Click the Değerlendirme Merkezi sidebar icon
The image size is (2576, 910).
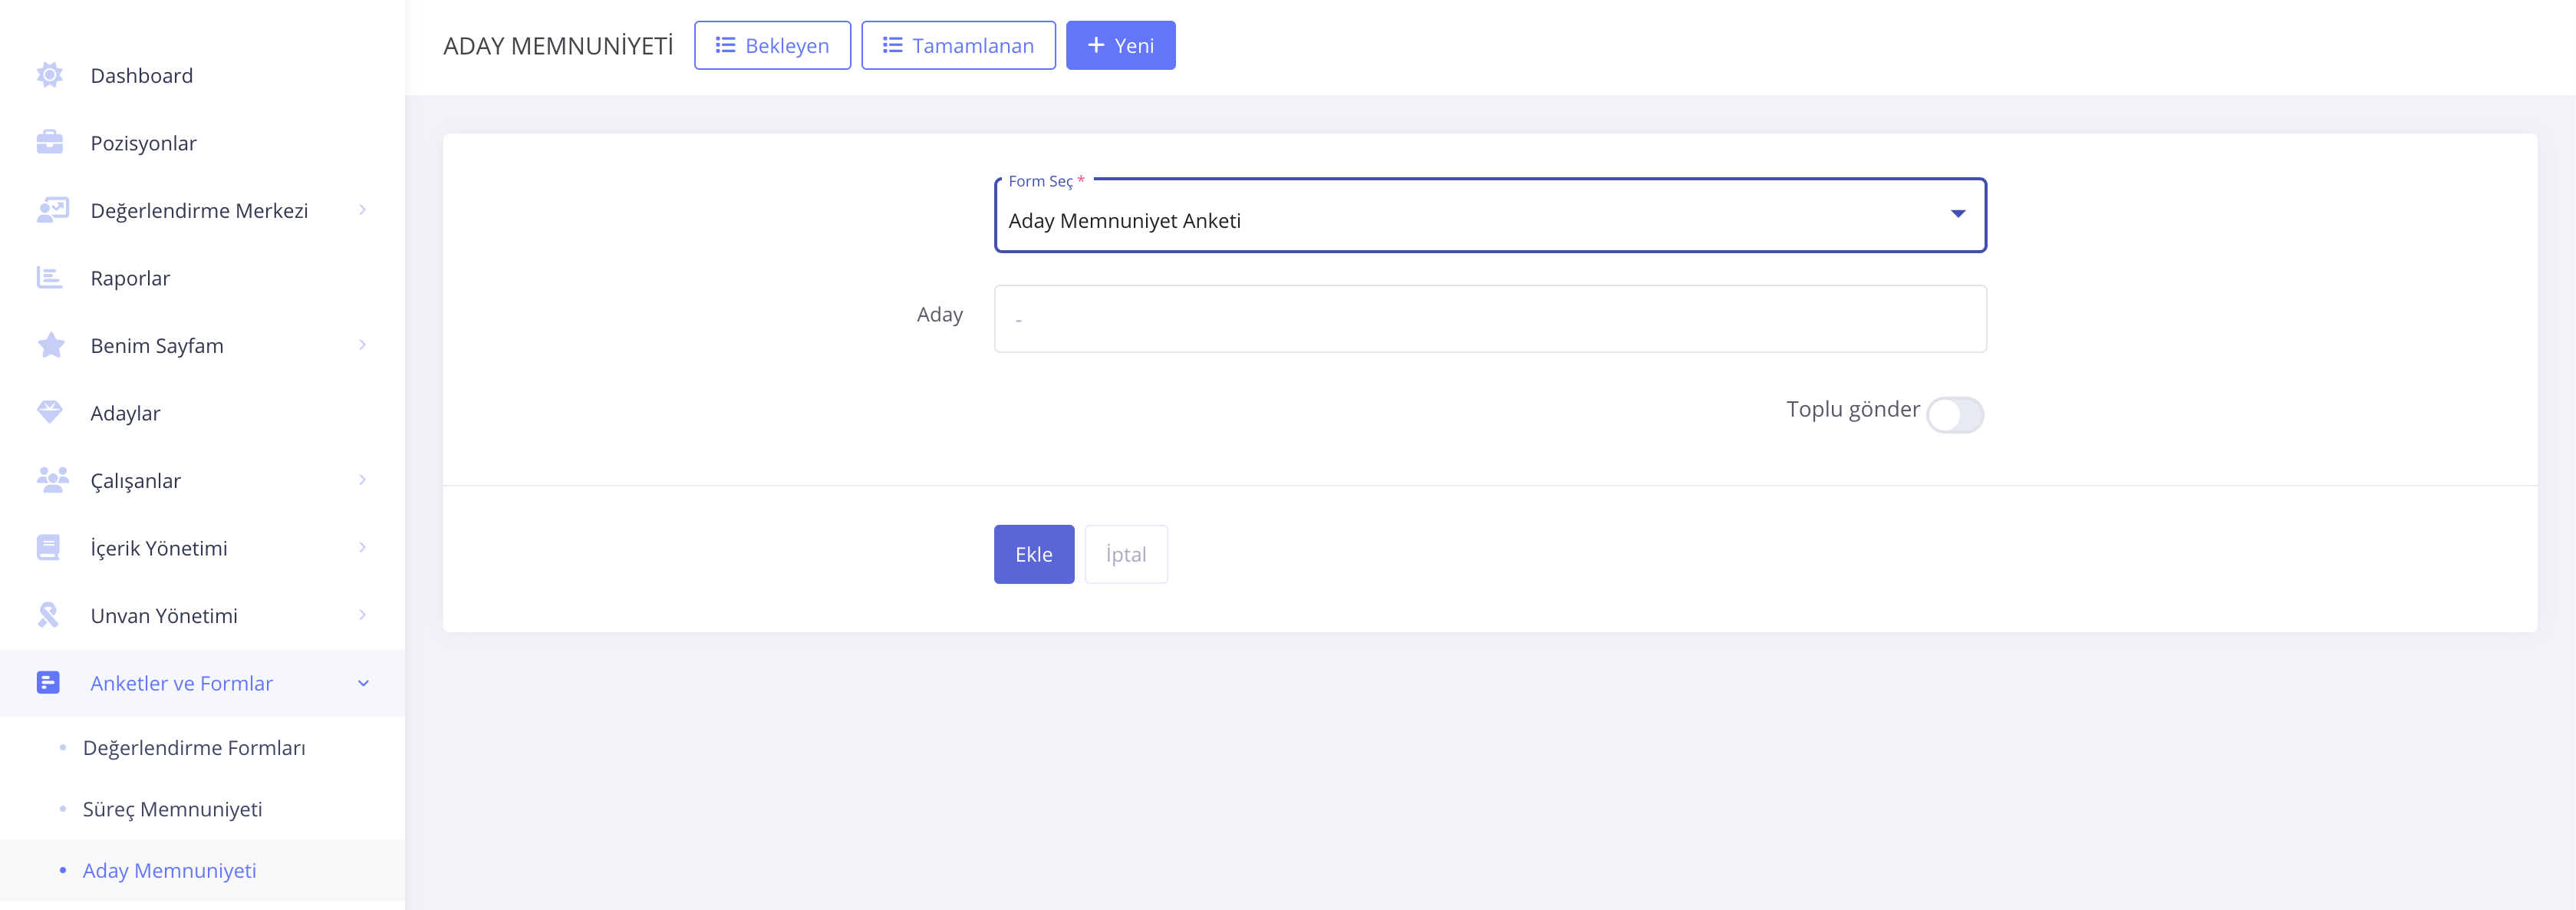coord(51,210)
